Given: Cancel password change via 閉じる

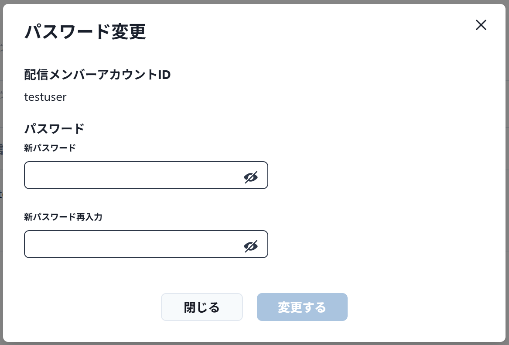Looking at the screenshot, I should click(202, 307).
